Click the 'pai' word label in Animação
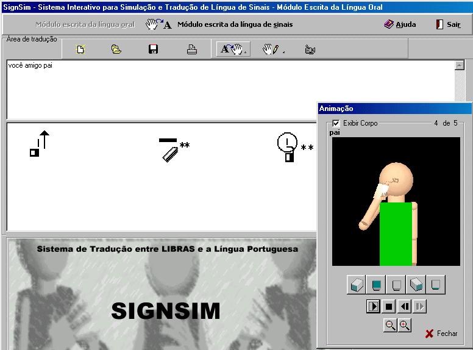The height and width of the screenshot is (350, 473). tap(335, 132)
